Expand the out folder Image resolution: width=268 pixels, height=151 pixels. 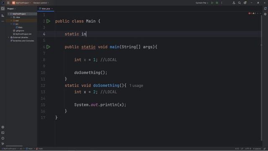[x=11, y=21]
